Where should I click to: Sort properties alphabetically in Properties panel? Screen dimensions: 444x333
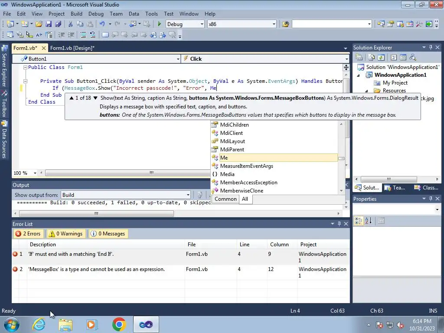pos(368,221)
